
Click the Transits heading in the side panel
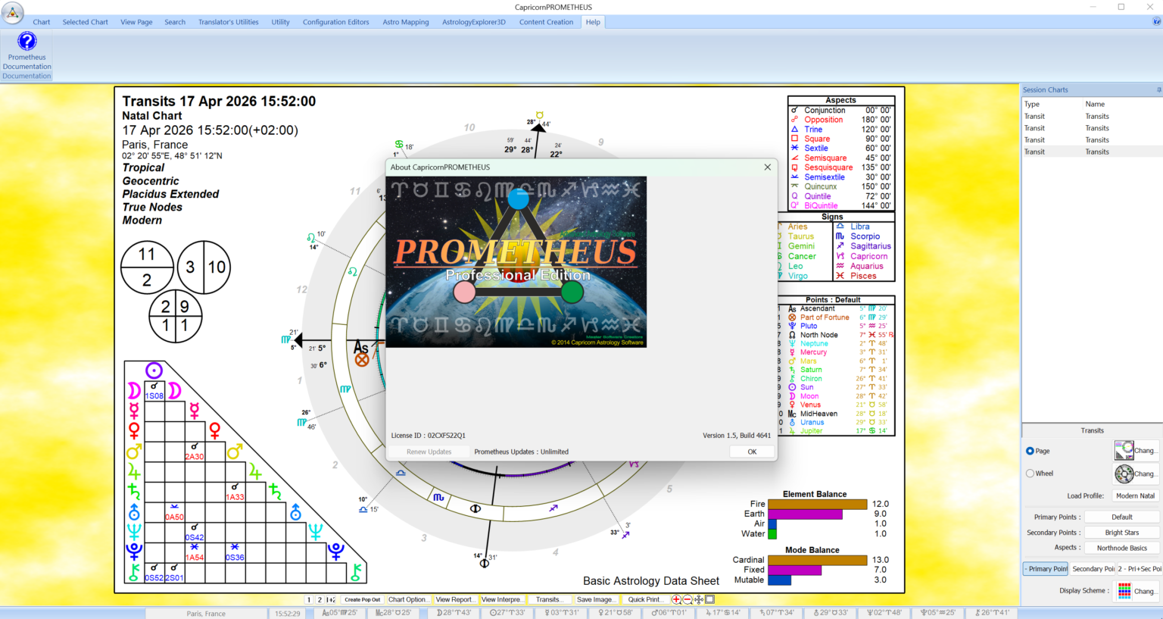coord(1092,430)
